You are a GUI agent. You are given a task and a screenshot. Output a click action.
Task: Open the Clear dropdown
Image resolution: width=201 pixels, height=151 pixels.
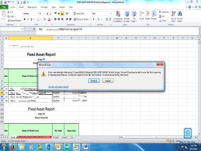coord(163,20)
